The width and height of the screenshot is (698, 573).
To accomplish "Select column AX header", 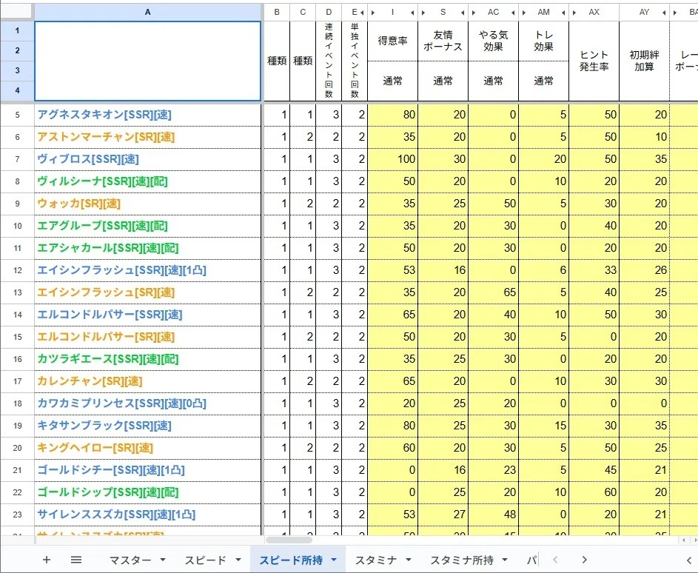I will pos(594,12).
